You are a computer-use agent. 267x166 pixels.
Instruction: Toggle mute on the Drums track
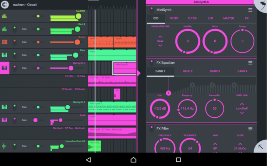coord(14,42)
